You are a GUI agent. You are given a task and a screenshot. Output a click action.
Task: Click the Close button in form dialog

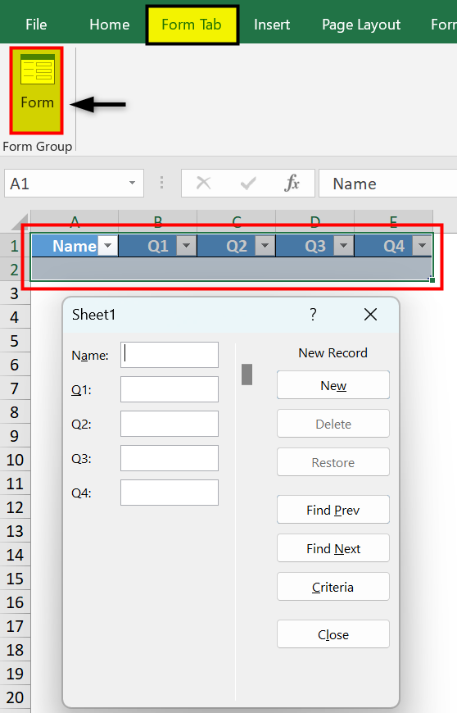pos(333,634)
